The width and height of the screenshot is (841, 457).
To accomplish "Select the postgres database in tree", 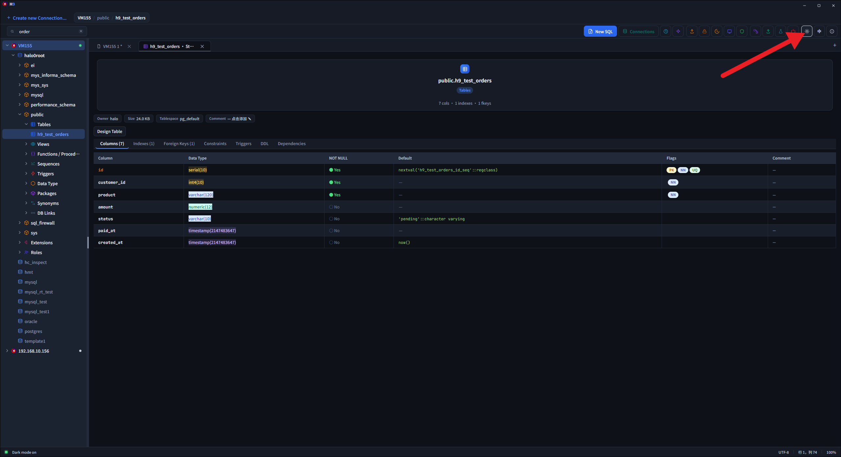I will 33,331.
